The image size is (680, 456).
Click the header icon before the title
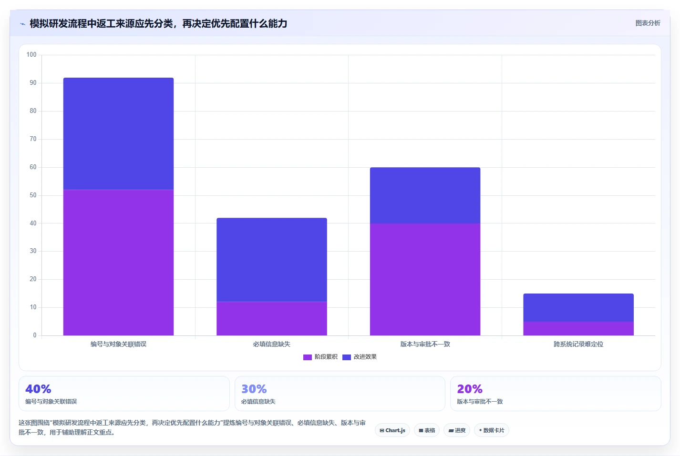[x=22, y=24]
